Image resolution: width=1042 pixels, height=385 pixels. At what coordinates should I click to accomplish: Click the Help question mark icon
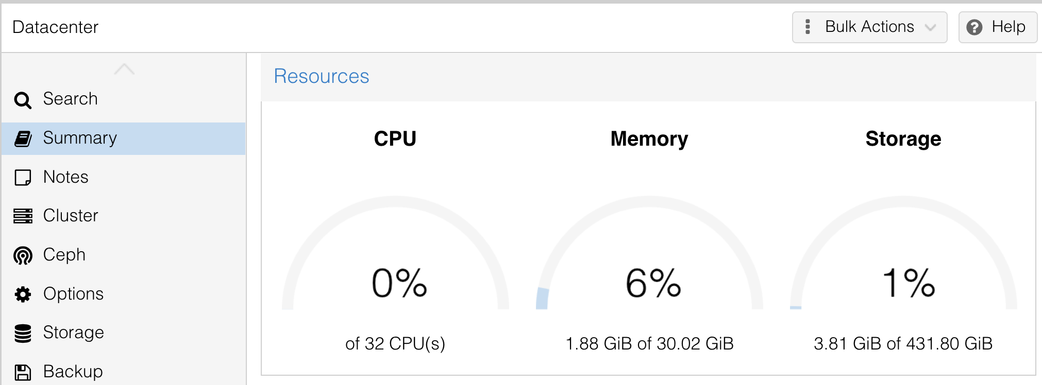974,27
